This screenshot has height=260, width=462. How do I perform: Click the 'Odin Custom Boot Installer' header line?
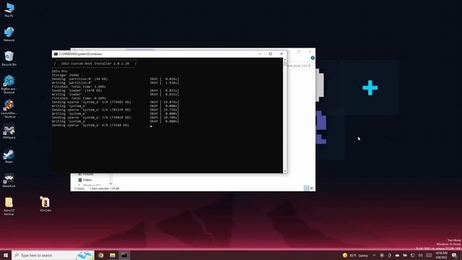(95, 64)
